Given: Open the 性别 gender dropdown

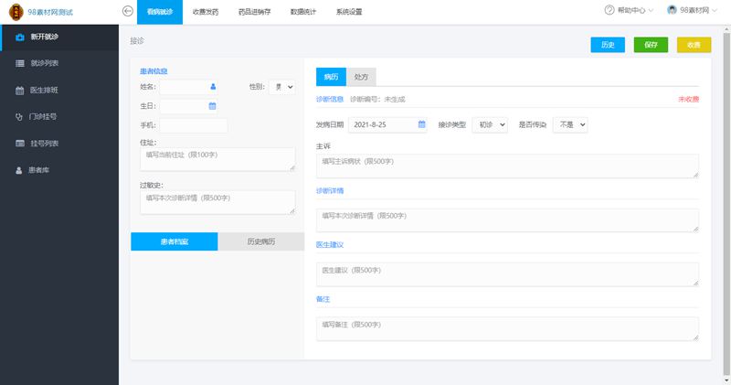Looking at the screenshot, I should [x=281, y=87].
